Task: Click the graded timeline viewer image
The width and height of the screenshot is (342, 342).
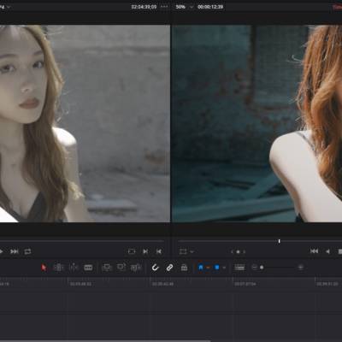Action: (x=257, y=123)
